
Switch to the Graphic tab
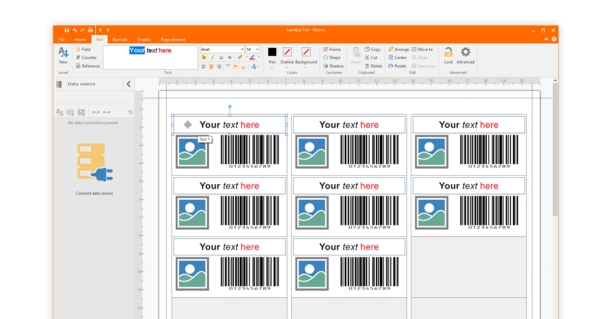pyautogui.click(x=144, y=40)
